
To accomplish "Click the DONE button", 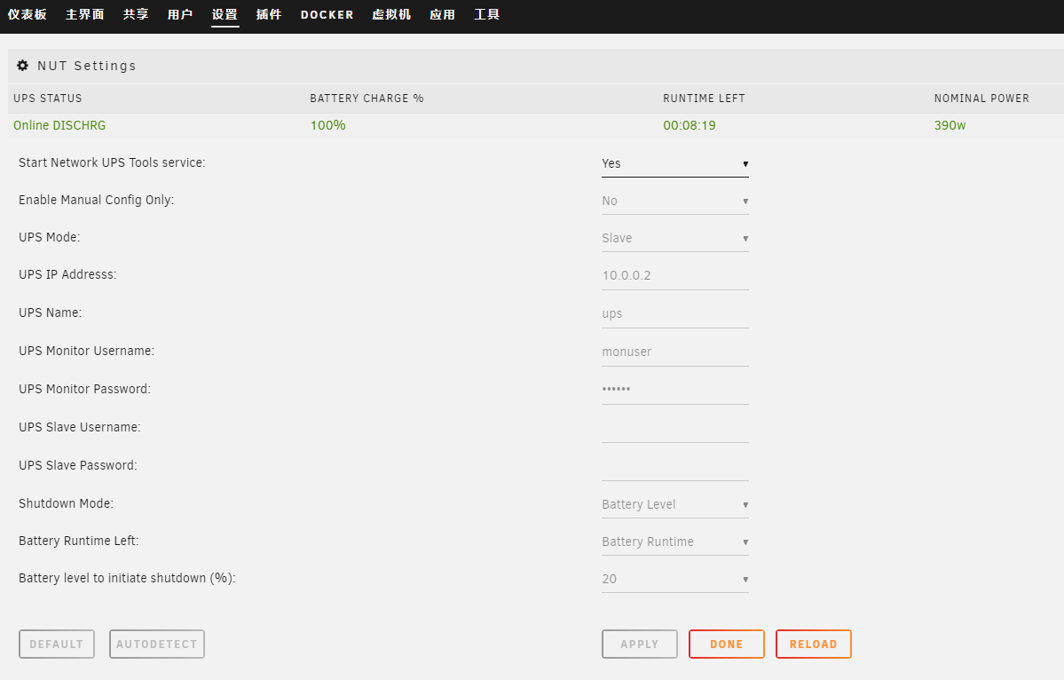I will [x=726, y=644].
